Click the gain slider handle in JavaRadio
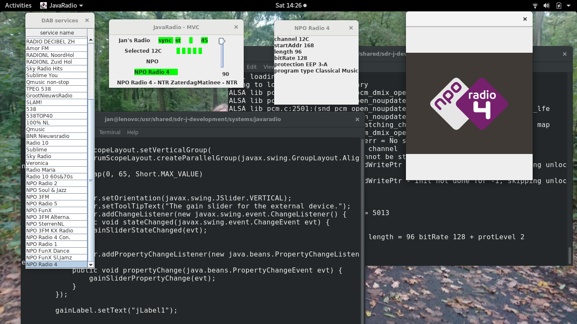This screenshot has height=324, width=577. (222, 41)
